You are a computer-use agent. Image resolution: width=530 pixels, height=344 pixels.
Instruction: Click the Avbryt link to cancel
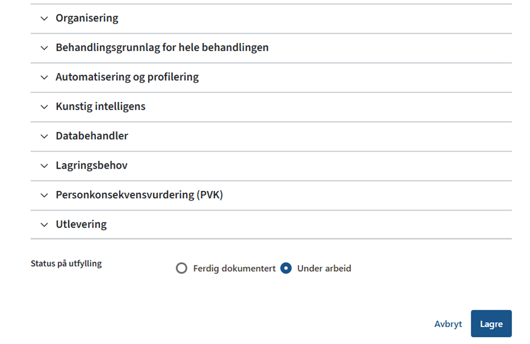click(x=448, y=324)
